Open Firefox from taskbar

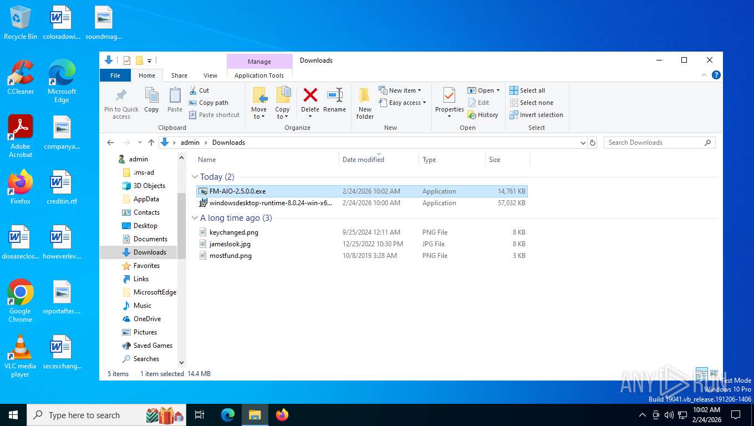point(282,415)
